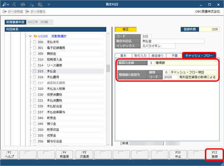Click the 振替元金額 field value 1
This screenshot has width=224, height=166.
click(151, 63)
